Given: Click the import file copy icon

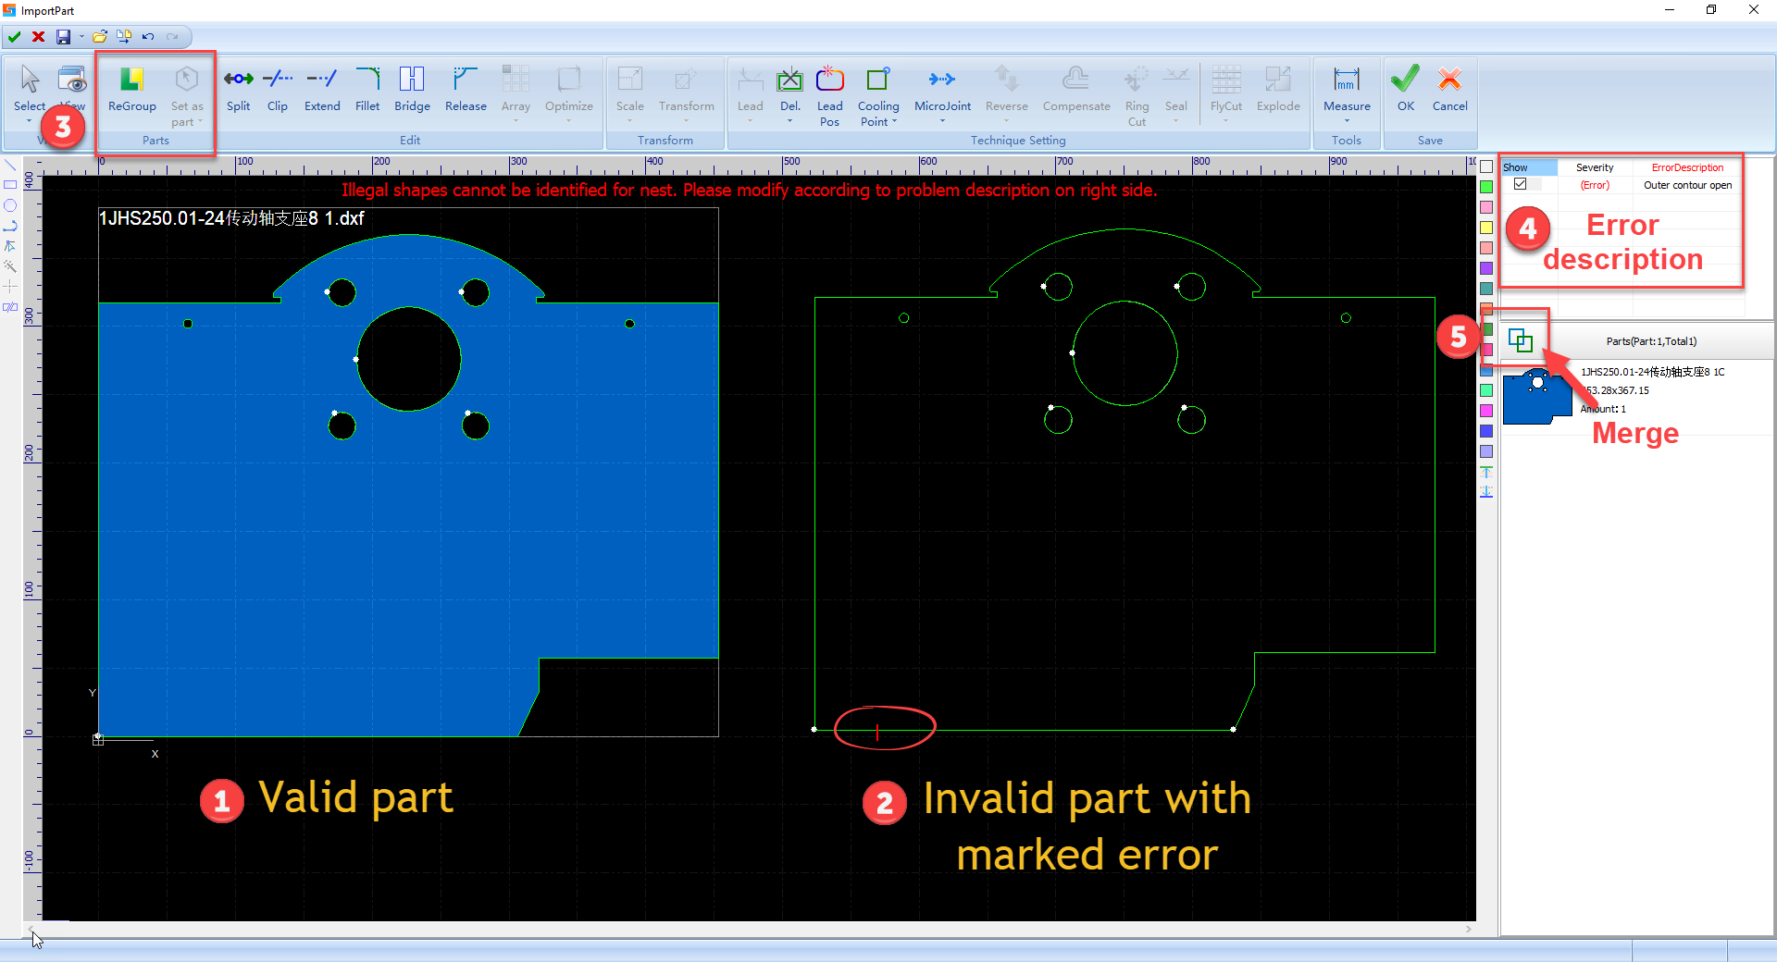Looking at the screenshot, I should (123, 37).
